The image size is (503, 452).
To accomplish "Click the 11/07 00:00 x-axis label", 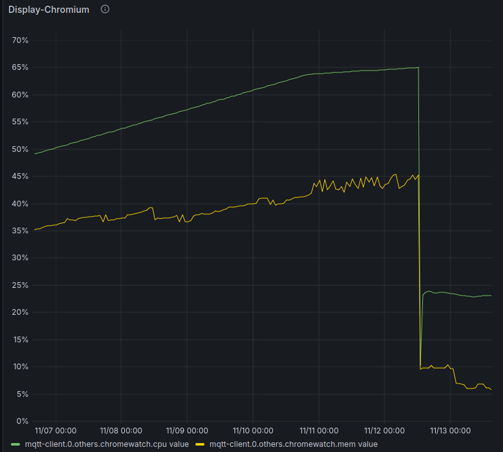I will click(x=56, y=431).
